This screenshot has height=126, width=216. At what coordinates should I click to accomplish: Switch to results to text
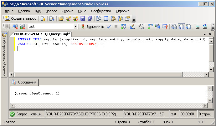coord(174,27)
